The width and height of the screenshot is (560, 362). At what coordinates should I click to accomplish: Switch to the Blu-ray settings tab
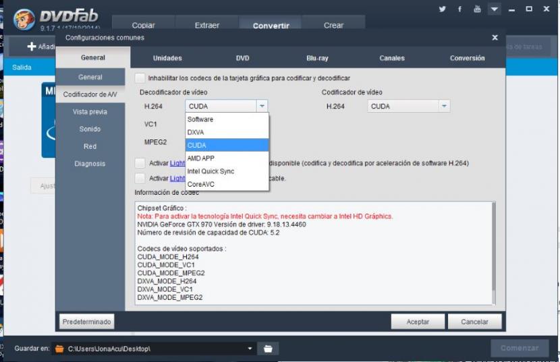point(317,58)
